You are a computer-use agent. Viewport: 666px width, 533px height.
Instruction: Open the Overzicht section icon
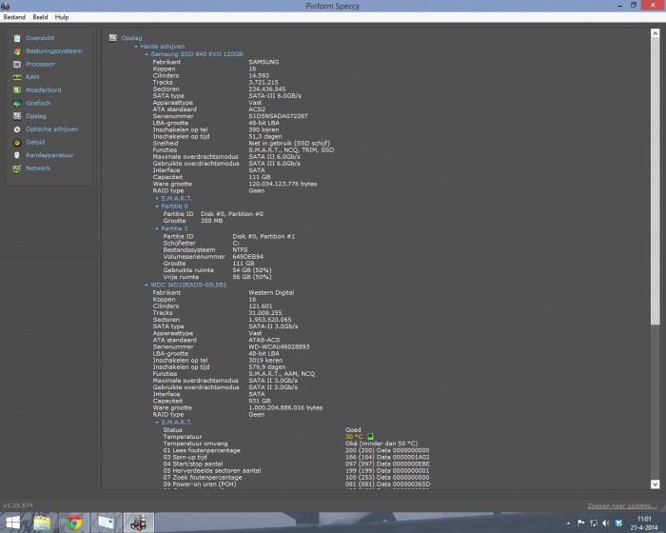click(17, 38)
